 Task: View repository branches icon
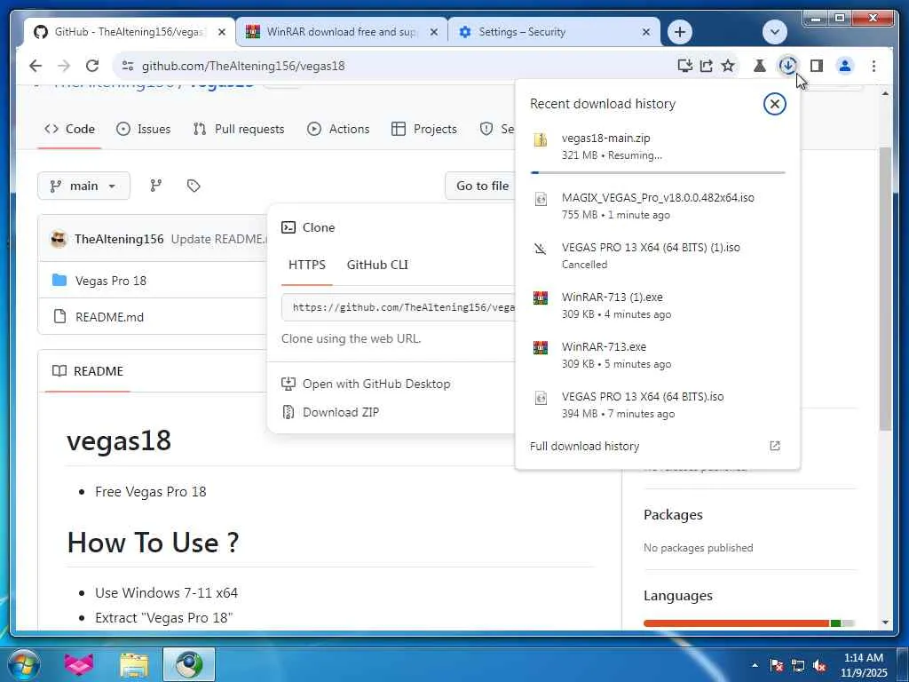[156, 186]
